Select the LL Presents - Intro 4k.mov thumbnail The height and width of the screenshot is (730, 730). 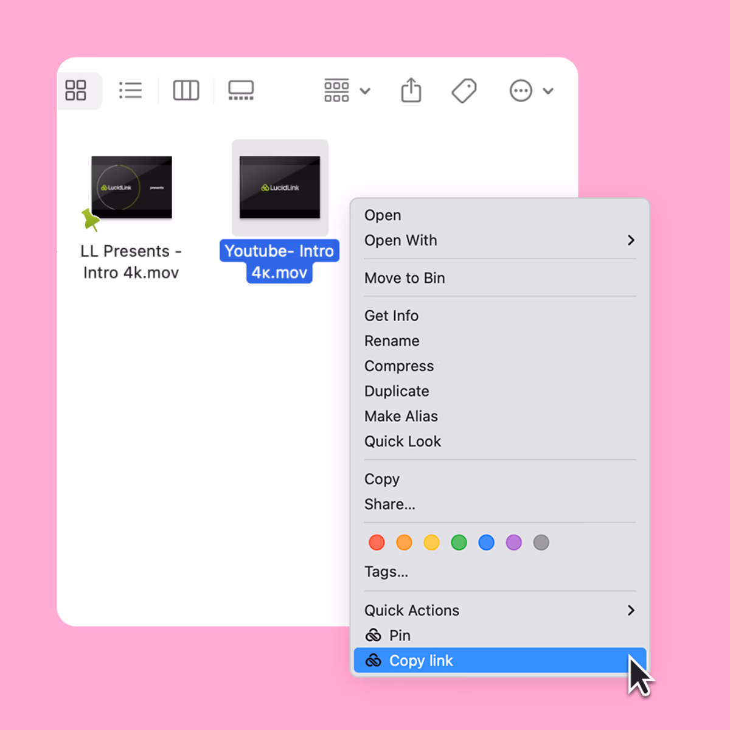(x=131, y=187)
